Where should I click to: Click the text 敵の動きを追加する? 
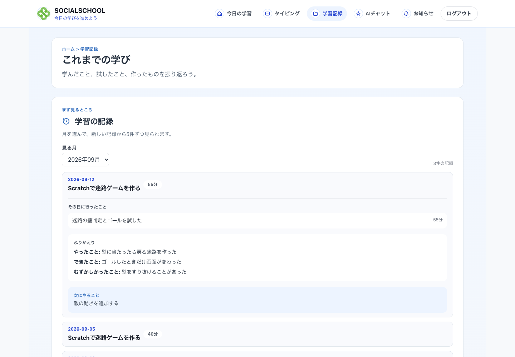point(96,303)
